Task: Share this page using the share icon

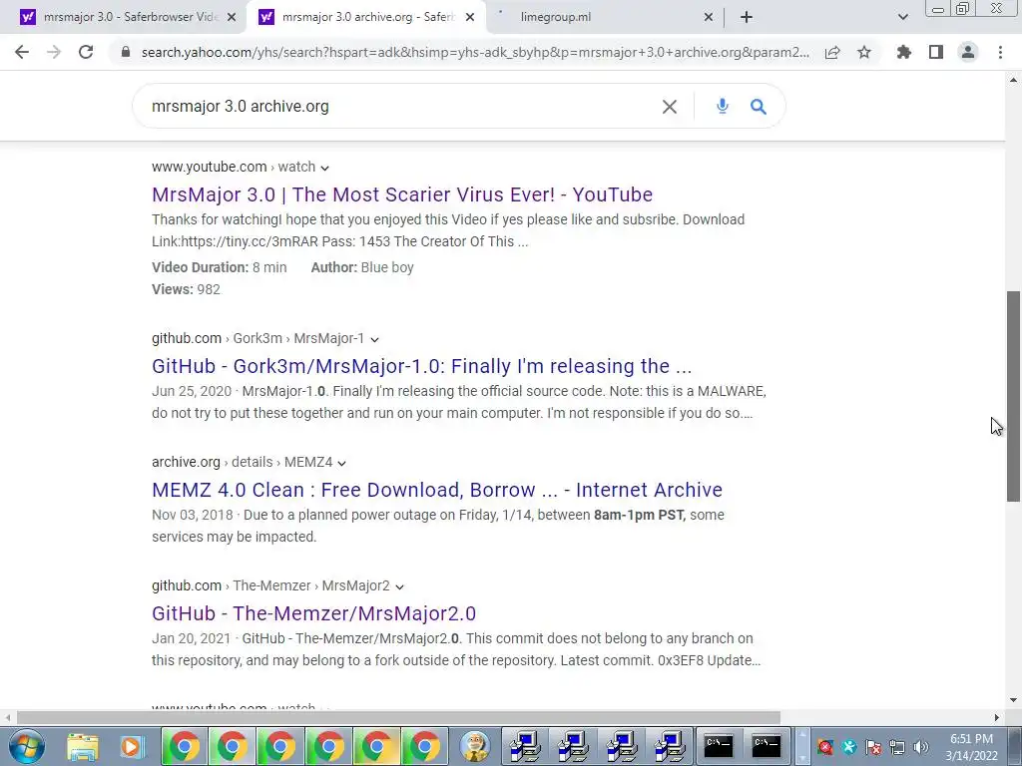Action: [x=832, y=52]
